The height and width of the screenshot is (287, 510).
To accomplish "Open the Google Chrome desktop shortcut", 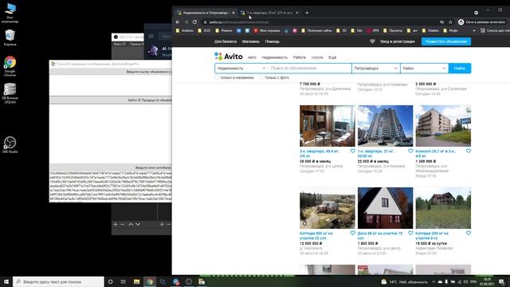I will point(10,66).
